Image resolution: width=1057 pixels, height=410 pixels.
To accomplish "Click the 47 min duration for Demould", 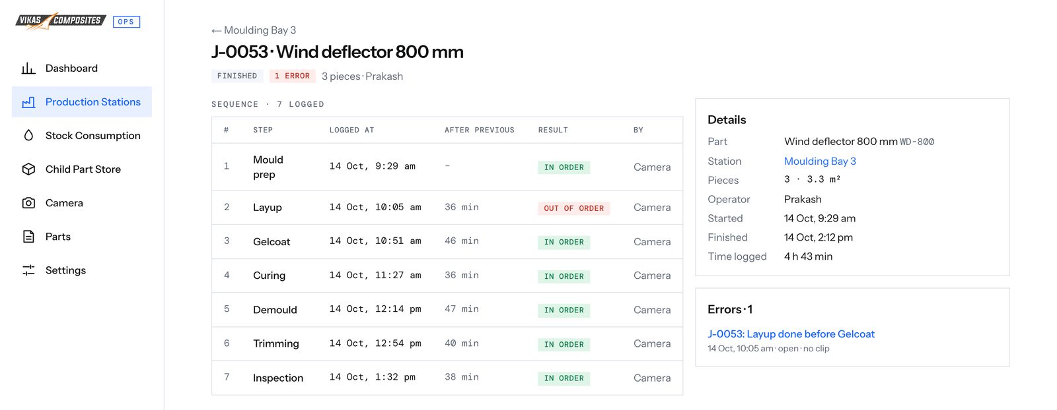I will coord(462,309).
